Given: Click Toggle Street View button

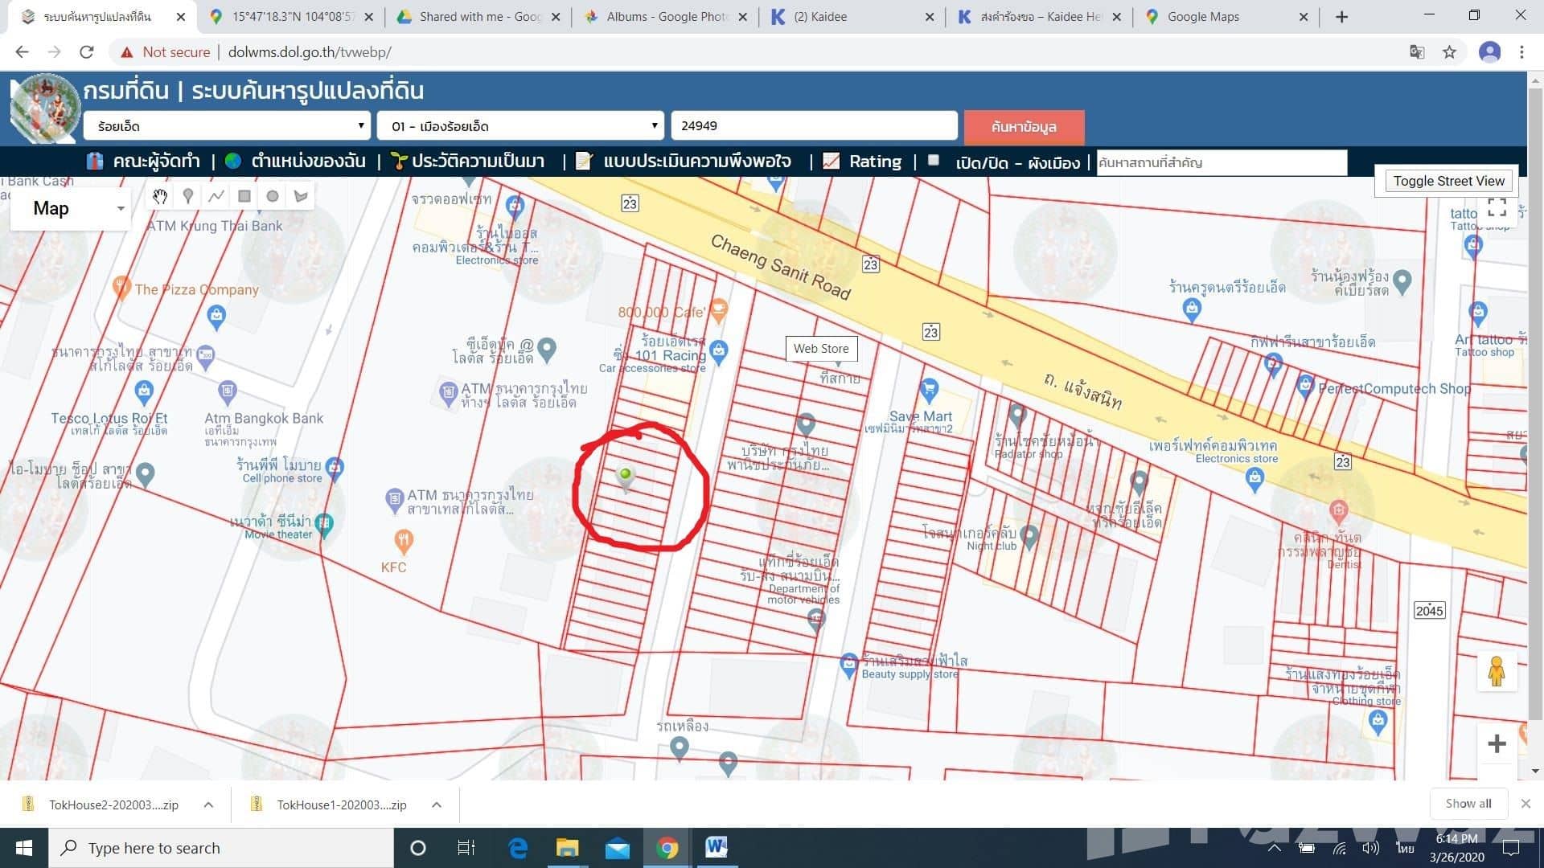Looking at the screenshot, I should pos(1448,181).
